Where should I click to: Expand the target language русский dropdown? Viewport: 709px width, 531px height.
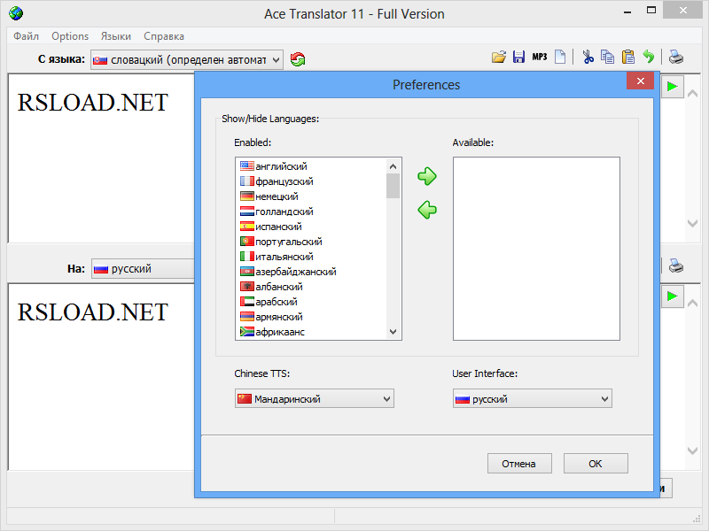click(x=143, y=269)
